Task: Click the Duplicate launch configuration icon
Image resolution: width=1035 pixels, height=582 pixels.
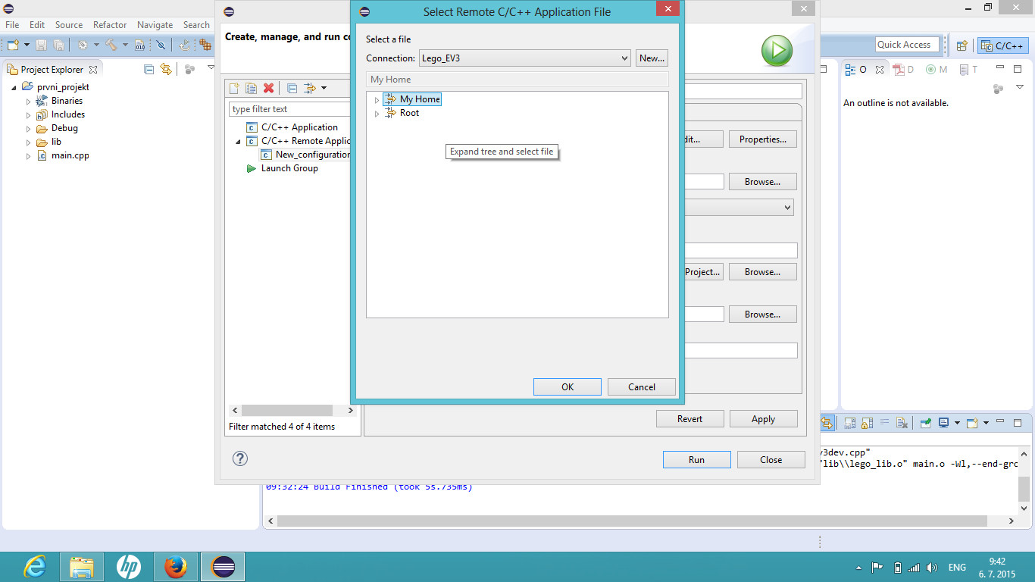Action: tap(251, 89)
